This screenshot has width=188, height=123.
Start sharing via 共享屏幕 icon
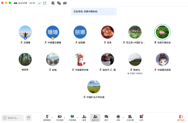click(72, 117)
